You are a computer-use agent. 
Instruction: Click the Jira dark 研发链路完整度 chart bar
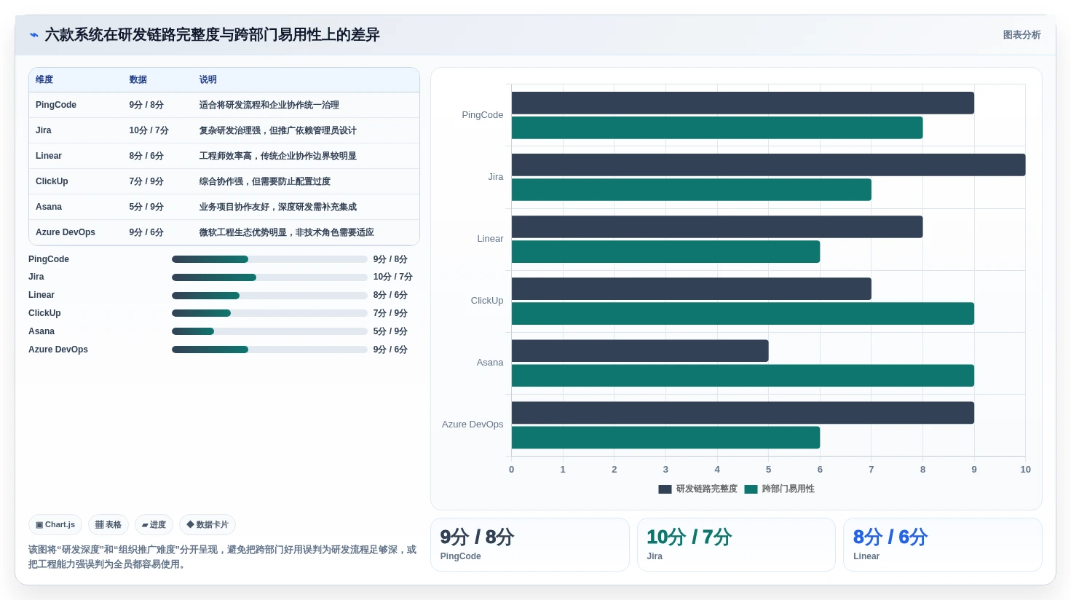768,165
